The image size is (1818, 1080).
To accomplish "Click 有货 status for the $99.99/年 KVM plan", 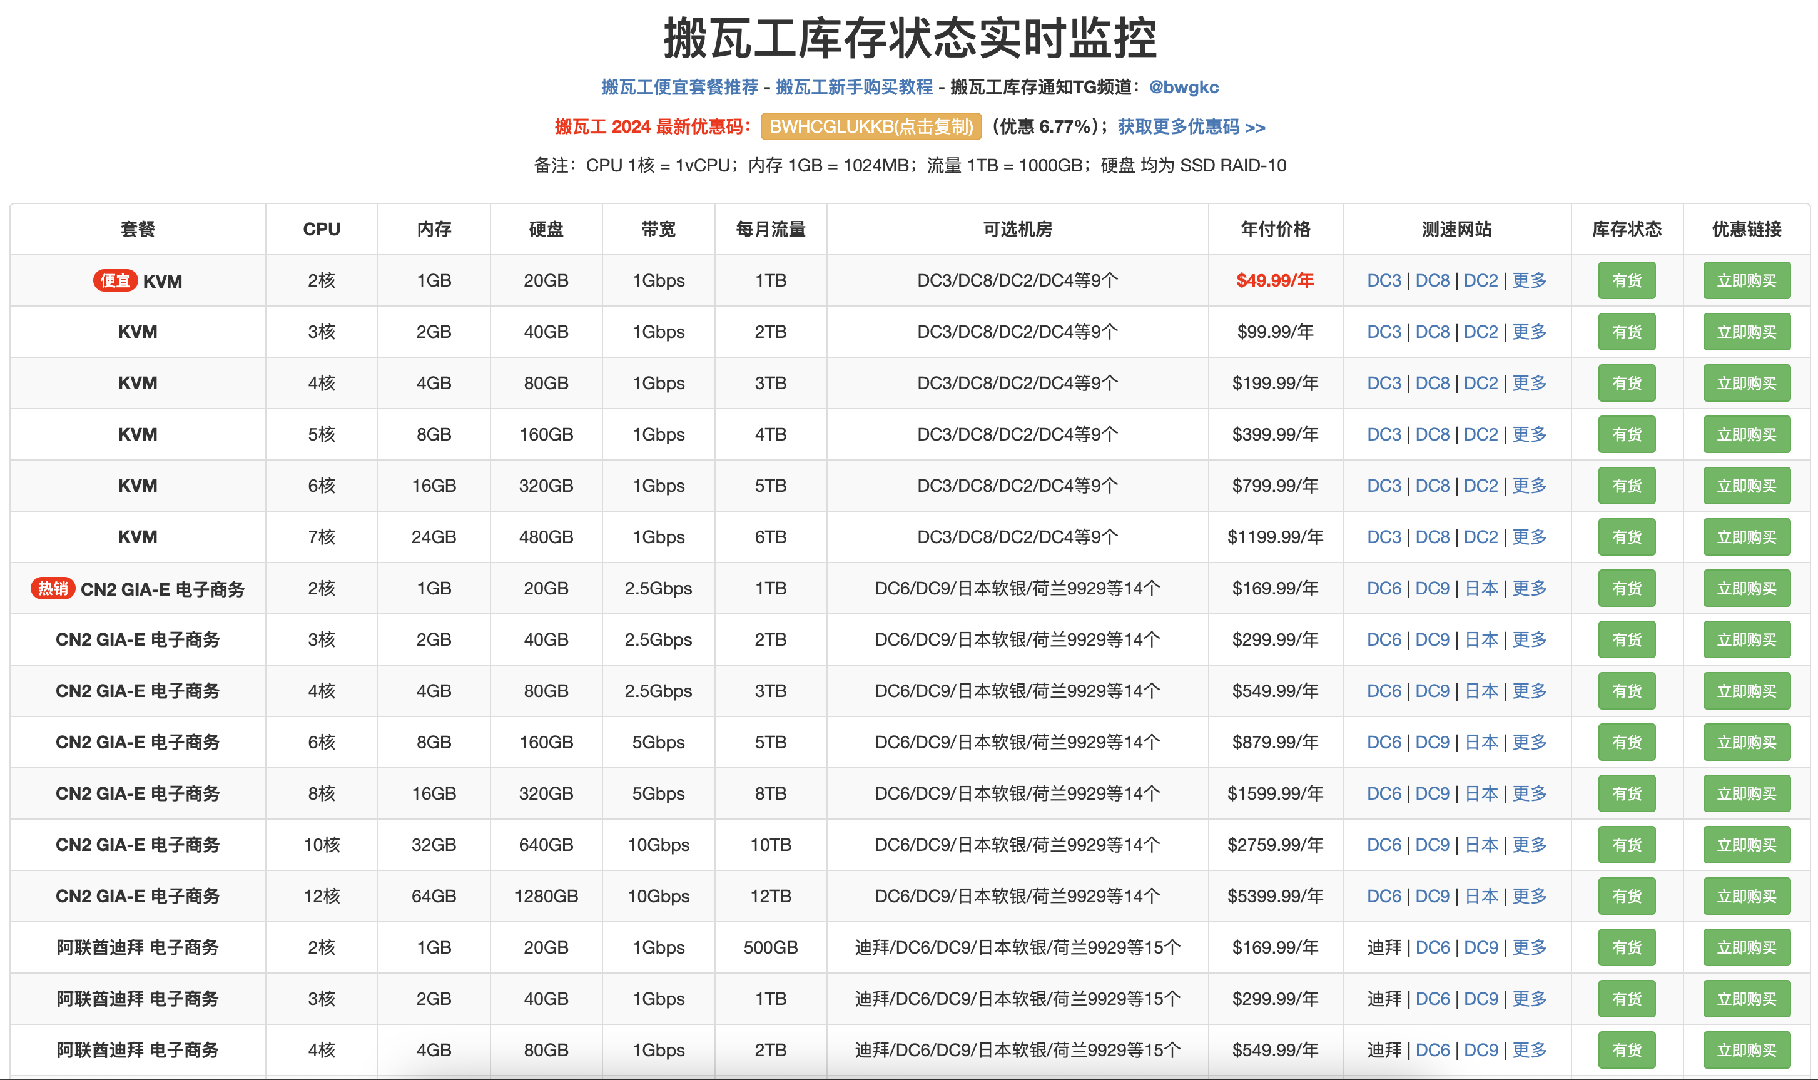I will pos(1626,332).
